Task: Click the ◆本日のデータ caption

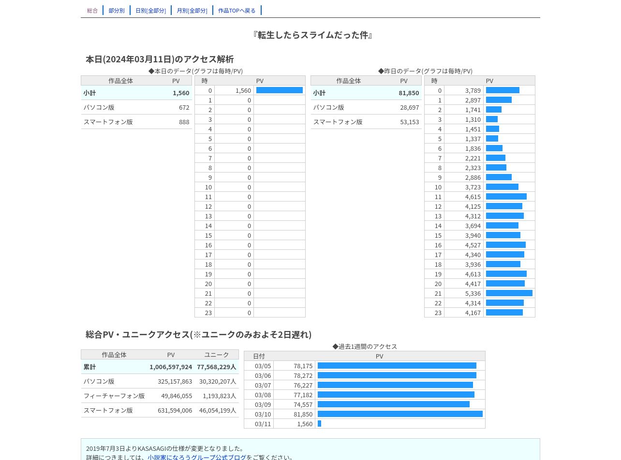Action: [195, 71]
